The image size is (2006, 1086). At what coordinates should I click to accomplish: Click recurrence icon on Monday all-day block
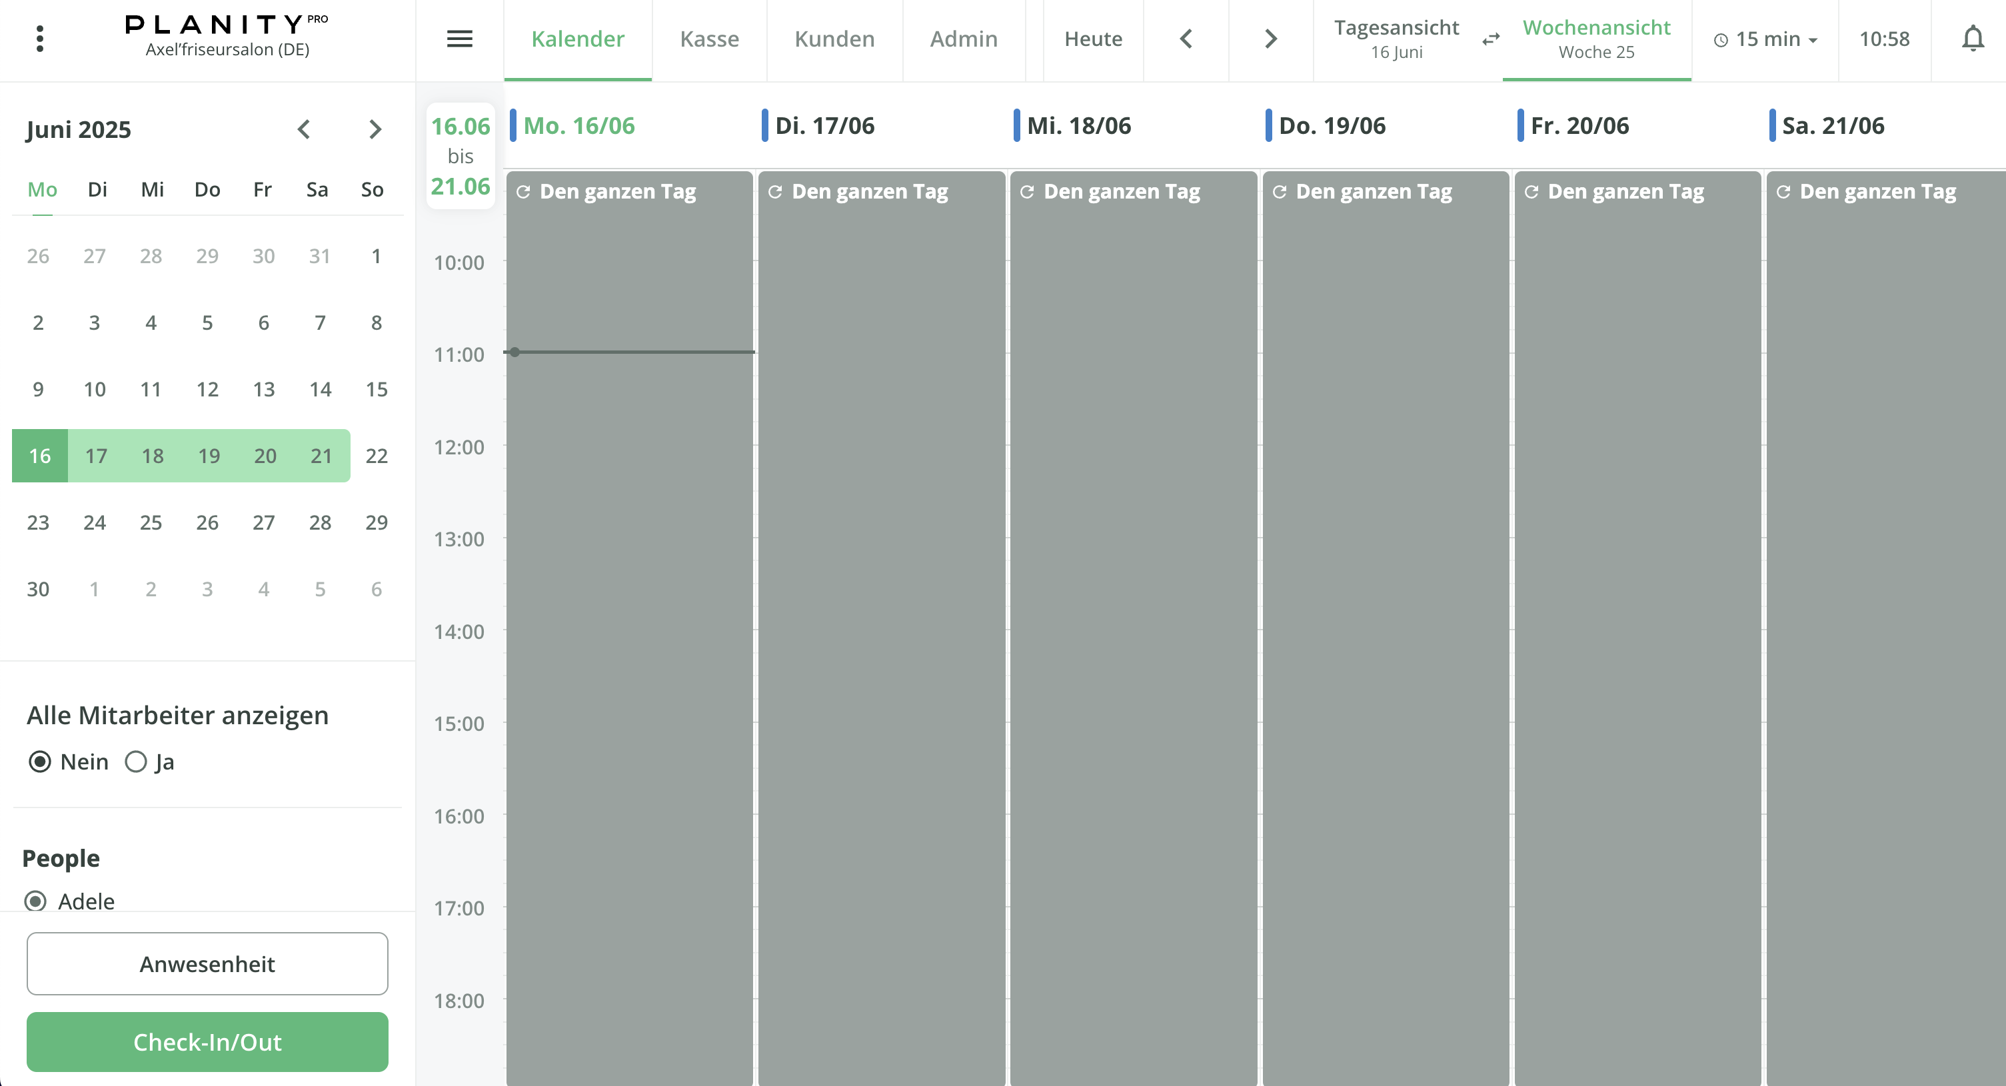[x=523, y=191]
